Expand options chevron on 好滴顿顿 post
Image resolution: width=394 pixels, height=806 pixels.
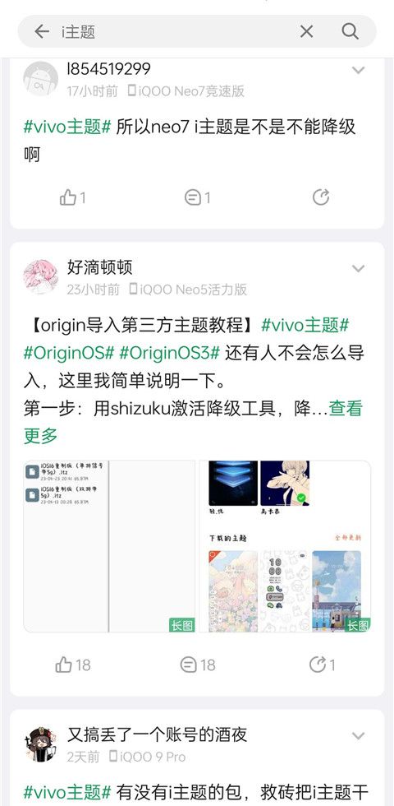tap(358, 268)
